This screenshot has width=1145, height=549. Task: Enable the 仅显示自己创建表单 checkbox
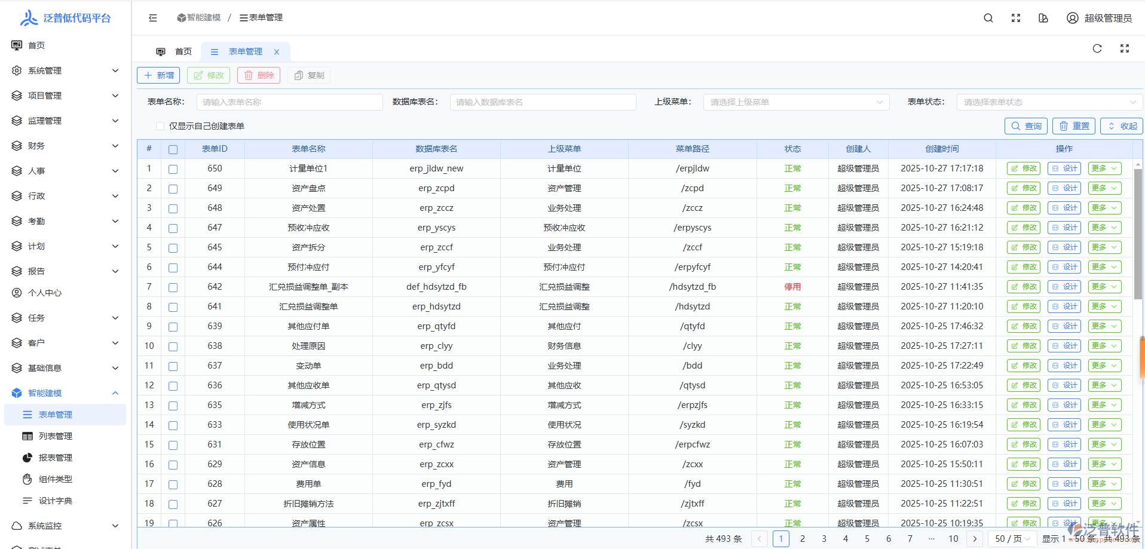click(160, 126)
